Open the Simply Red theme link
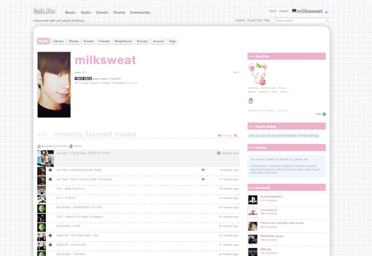372x256 pixels. click(x=254, y=20)
